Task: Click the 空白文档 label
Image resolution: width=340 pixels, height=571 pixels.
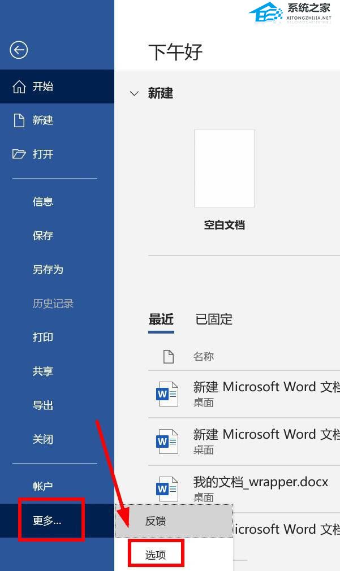Action: (x=224, y=225)
